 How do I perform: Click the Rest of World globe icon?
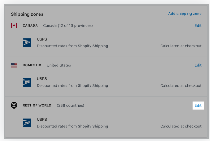[x=14, y=105]
